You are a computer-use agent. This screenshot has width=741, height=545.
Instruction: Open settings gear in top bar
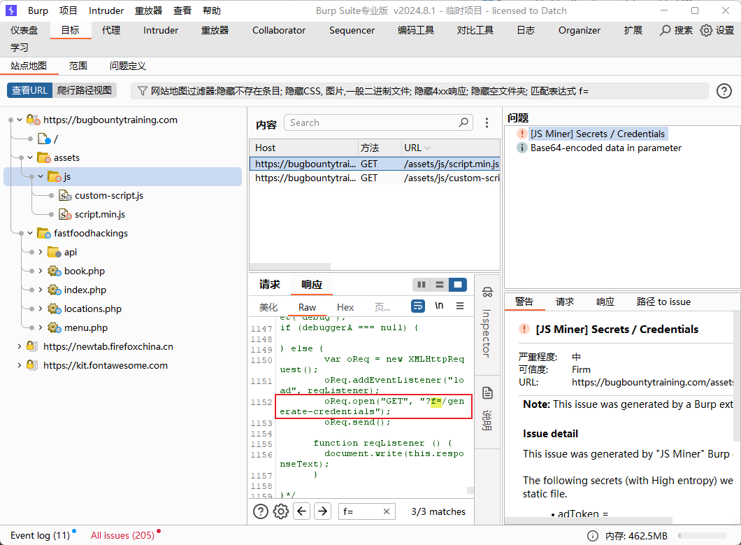[x=706, y=30]
